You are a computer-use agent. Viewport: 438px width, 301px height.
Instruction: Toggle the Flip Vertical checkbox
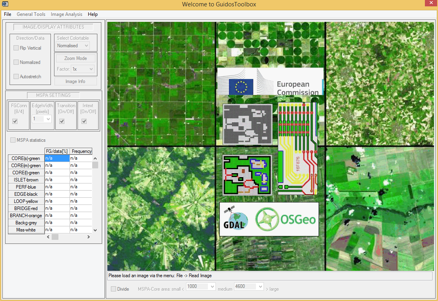[16, 48]
